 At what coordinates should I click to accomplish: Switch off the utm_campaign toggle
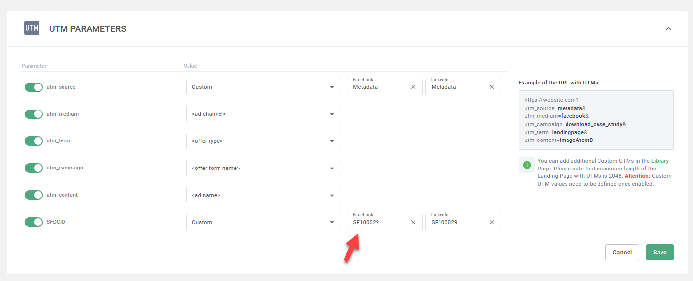pos(33,168)
